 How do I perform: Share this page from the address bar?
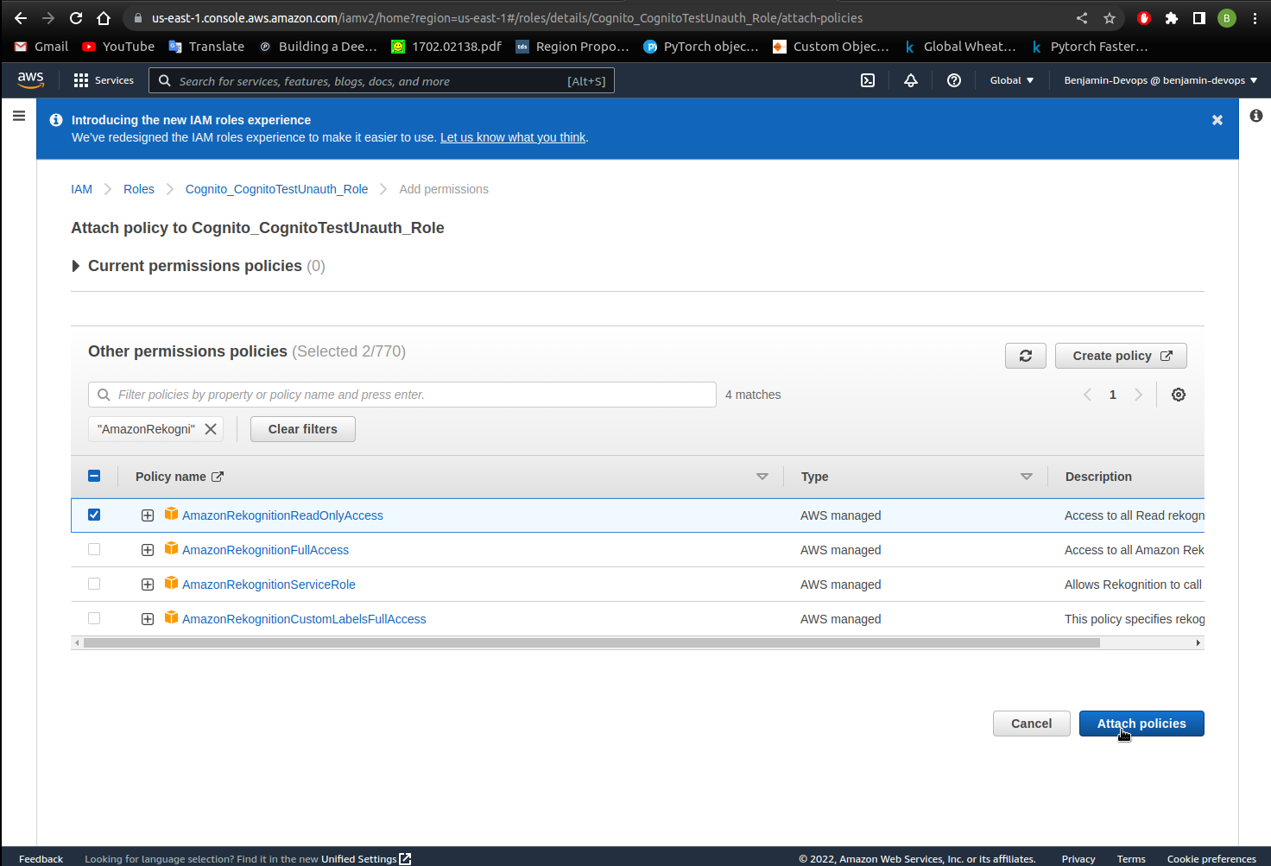pos(1082,18)
